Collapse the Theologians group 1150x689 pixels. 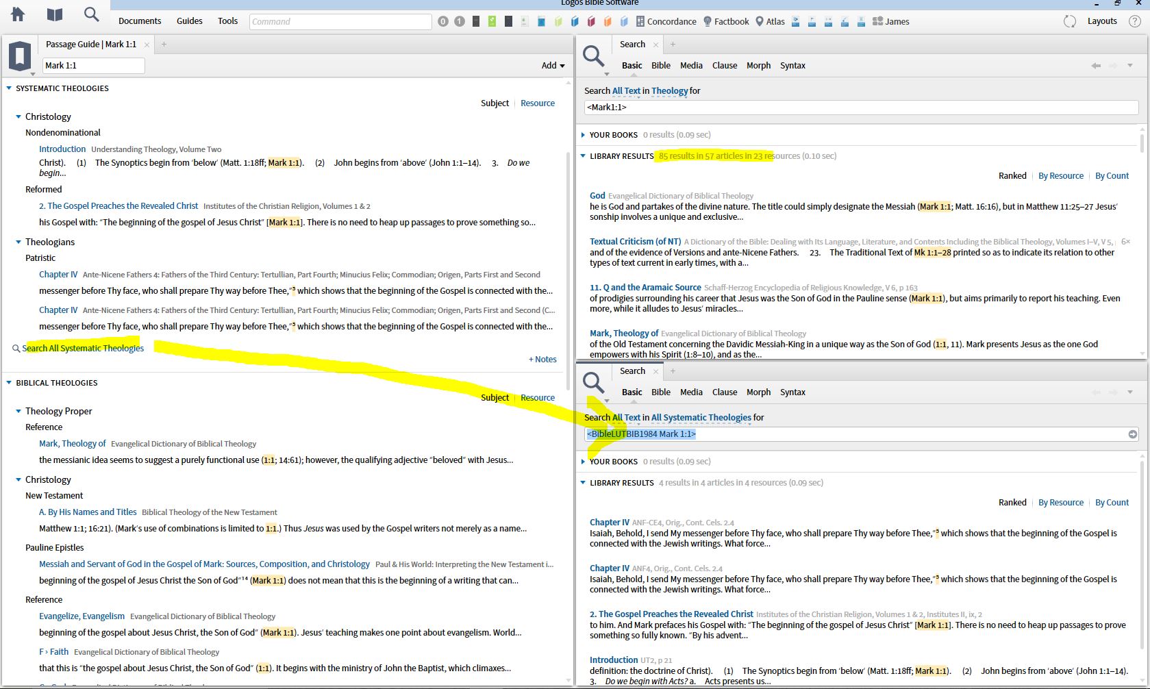[x=18, y=242]
